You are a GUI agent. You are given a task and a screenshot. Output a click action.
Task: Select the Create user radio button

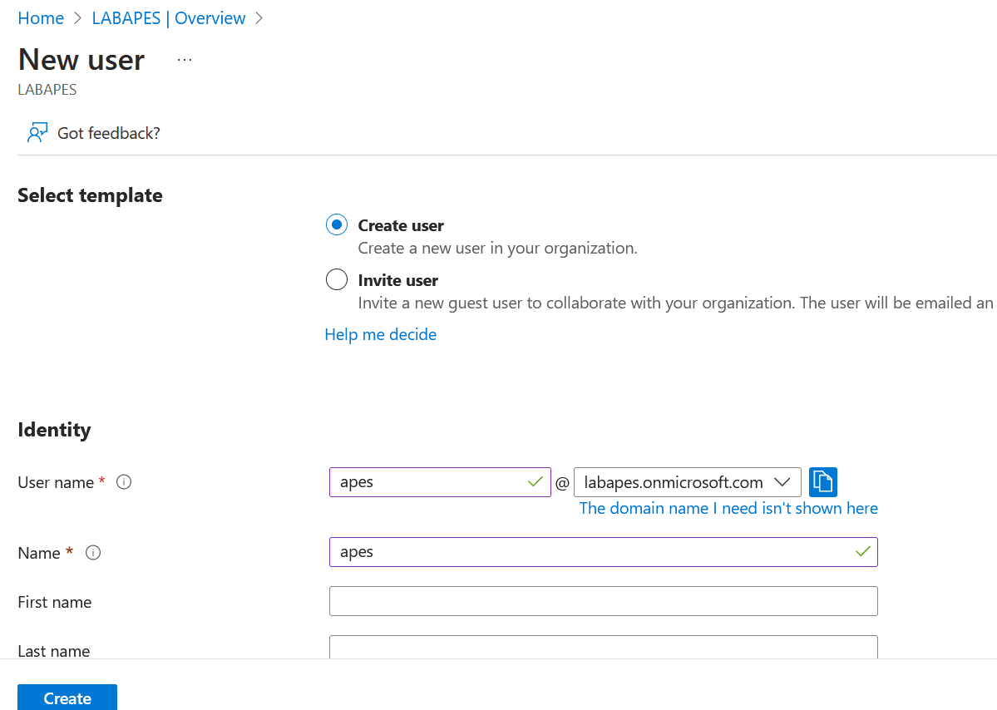tap(336, 225)
